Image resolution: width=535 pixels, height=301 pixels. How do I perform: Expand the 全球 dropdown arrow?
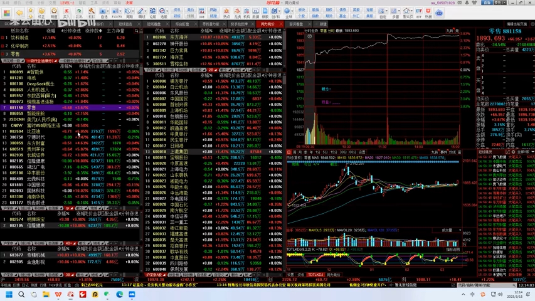click(x=292, y=11)
